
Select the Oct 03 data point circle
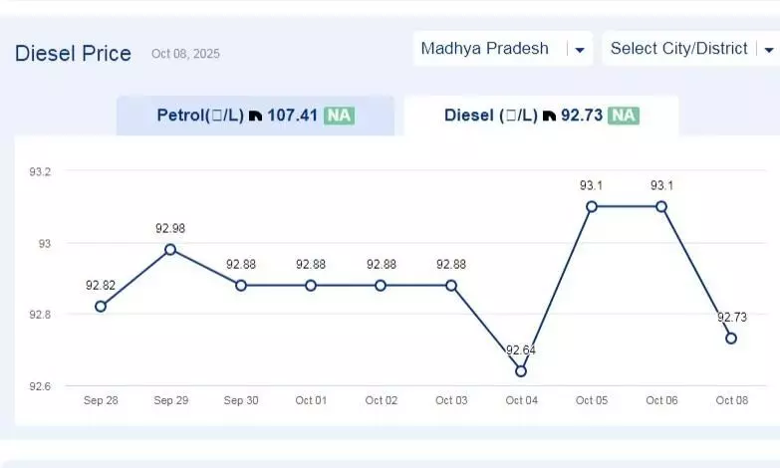[x=451, y=285]
